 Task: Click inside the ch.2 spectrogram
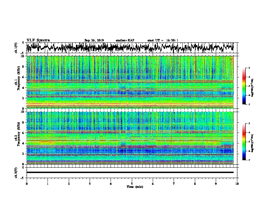[x=130, y=138]
